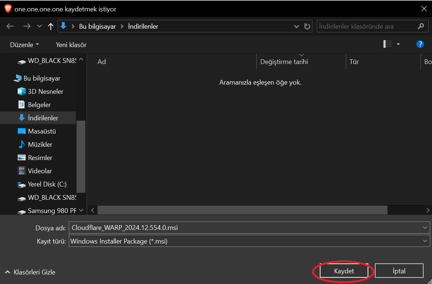
Task: Click the Resimler picture icon
Action: pyautogui.click(x=21, y=157)
